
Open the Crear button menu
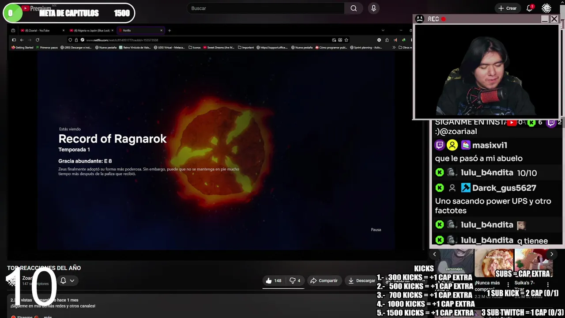[x=507, y=8]
